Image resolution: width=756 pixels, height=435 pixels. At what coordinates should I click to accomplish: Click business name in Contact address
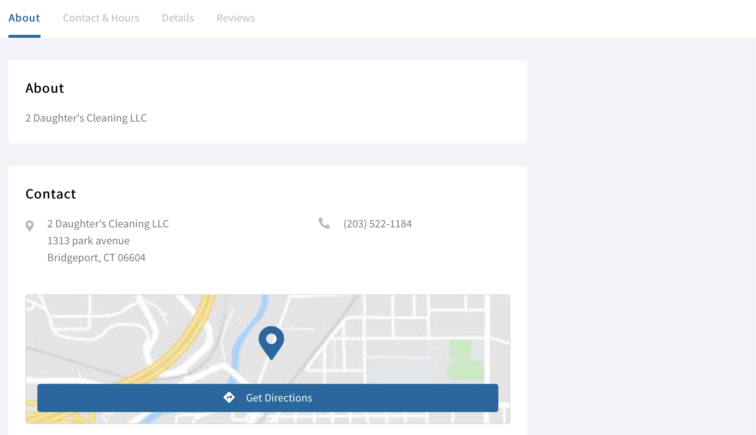coord(108,224)
